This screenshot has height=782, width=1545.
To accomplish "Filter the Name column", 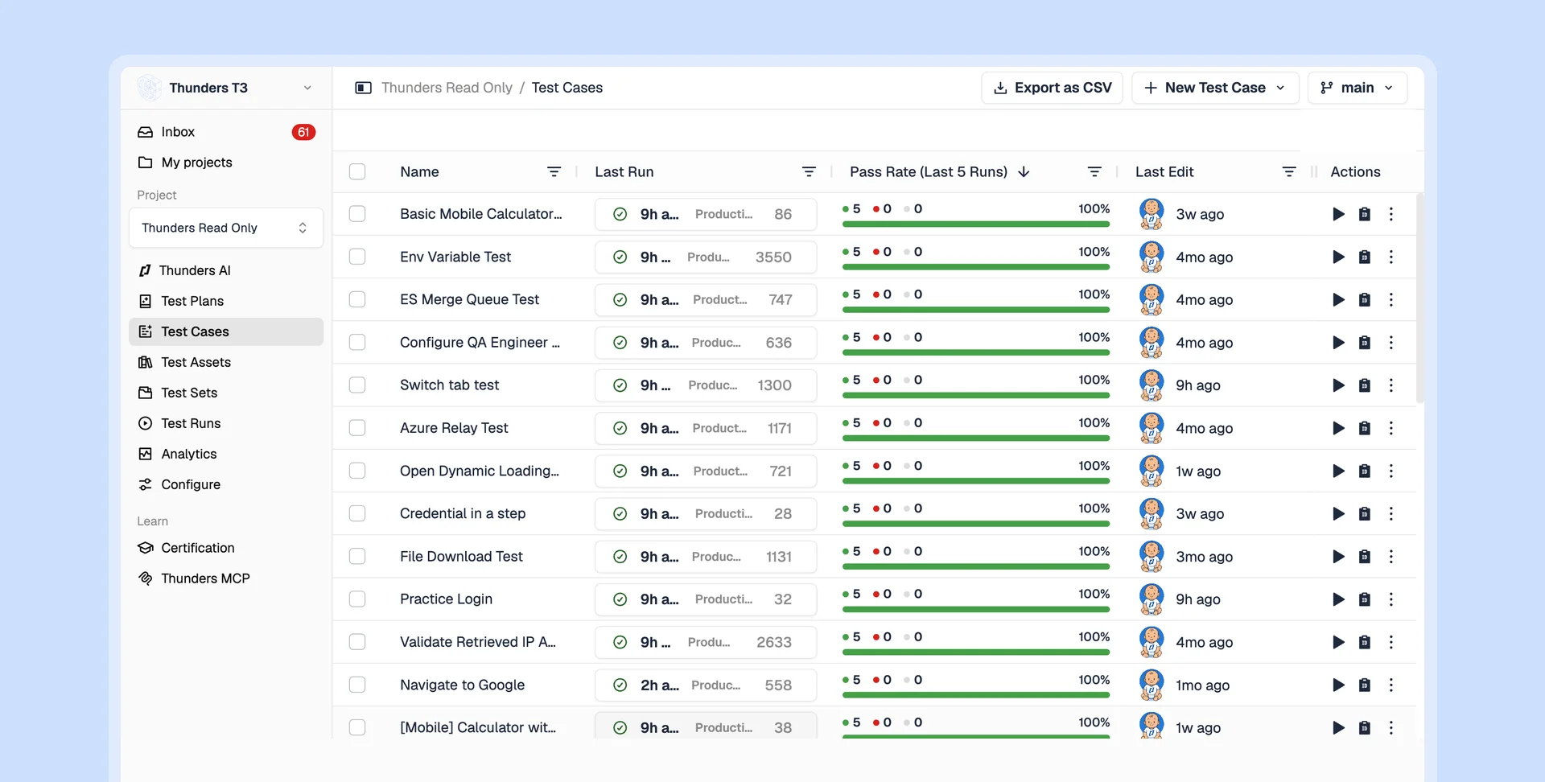I will tap(554, 171).
